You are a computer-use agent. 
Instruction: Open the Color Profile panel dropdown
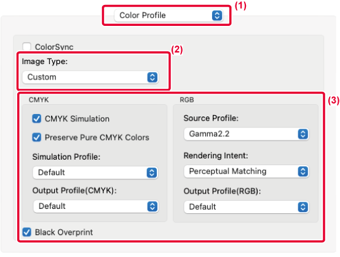[x=168, y=15]
